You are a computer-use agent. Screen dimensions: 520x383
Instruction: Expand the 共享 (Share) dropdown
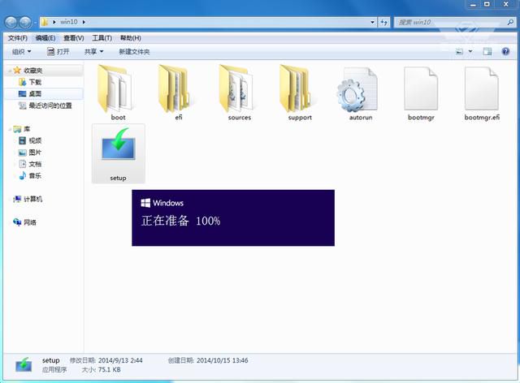[94, 51]
